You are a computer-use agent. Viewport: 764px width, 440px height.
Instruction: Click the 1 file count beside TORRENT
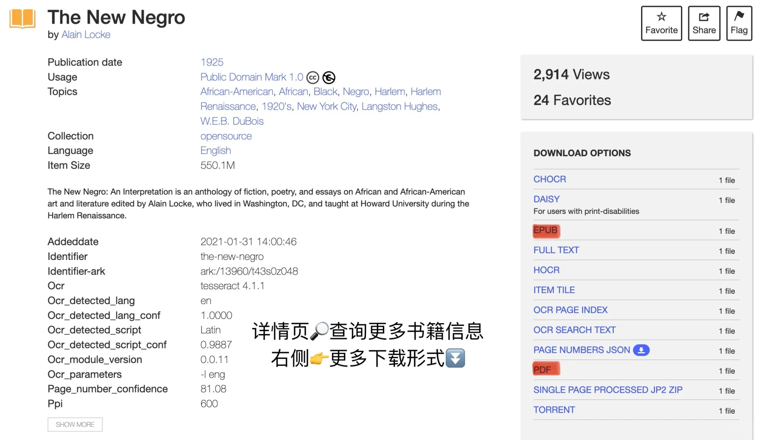tap(727, 411)
